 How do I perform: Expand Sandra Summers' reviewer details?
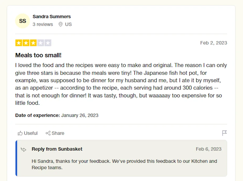pyautogui.click(x=52, y=16)
